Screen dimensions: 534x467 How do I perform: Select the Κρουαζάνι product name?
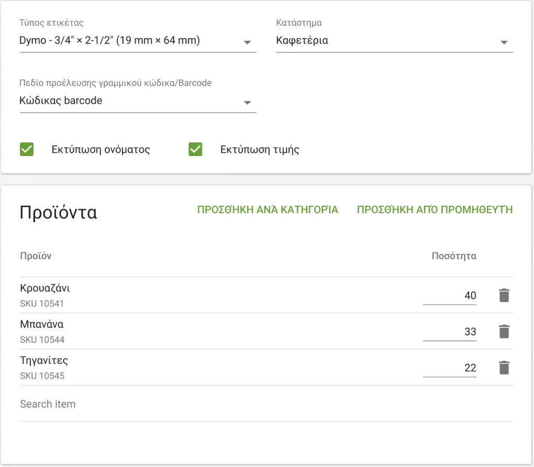[45, 288]
